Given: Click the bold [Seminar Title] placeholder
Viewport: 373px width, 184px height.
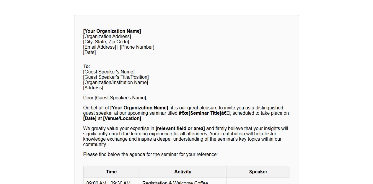Looking at the screenshot, I should click(x=205, y=113).
